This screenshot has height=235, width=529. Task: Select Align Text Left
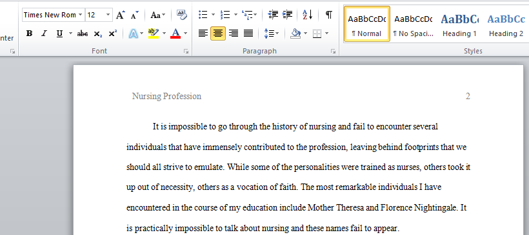point(203,33)
